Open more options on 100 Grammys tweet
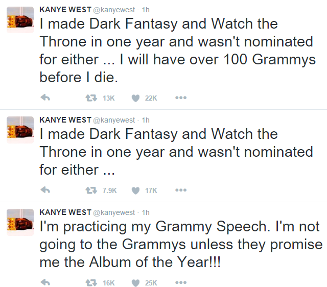This screenshot has height=287, width=327. pos(180,98)
